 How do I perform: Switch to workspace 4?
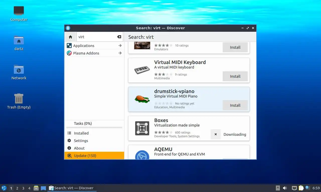pos(29,188)
